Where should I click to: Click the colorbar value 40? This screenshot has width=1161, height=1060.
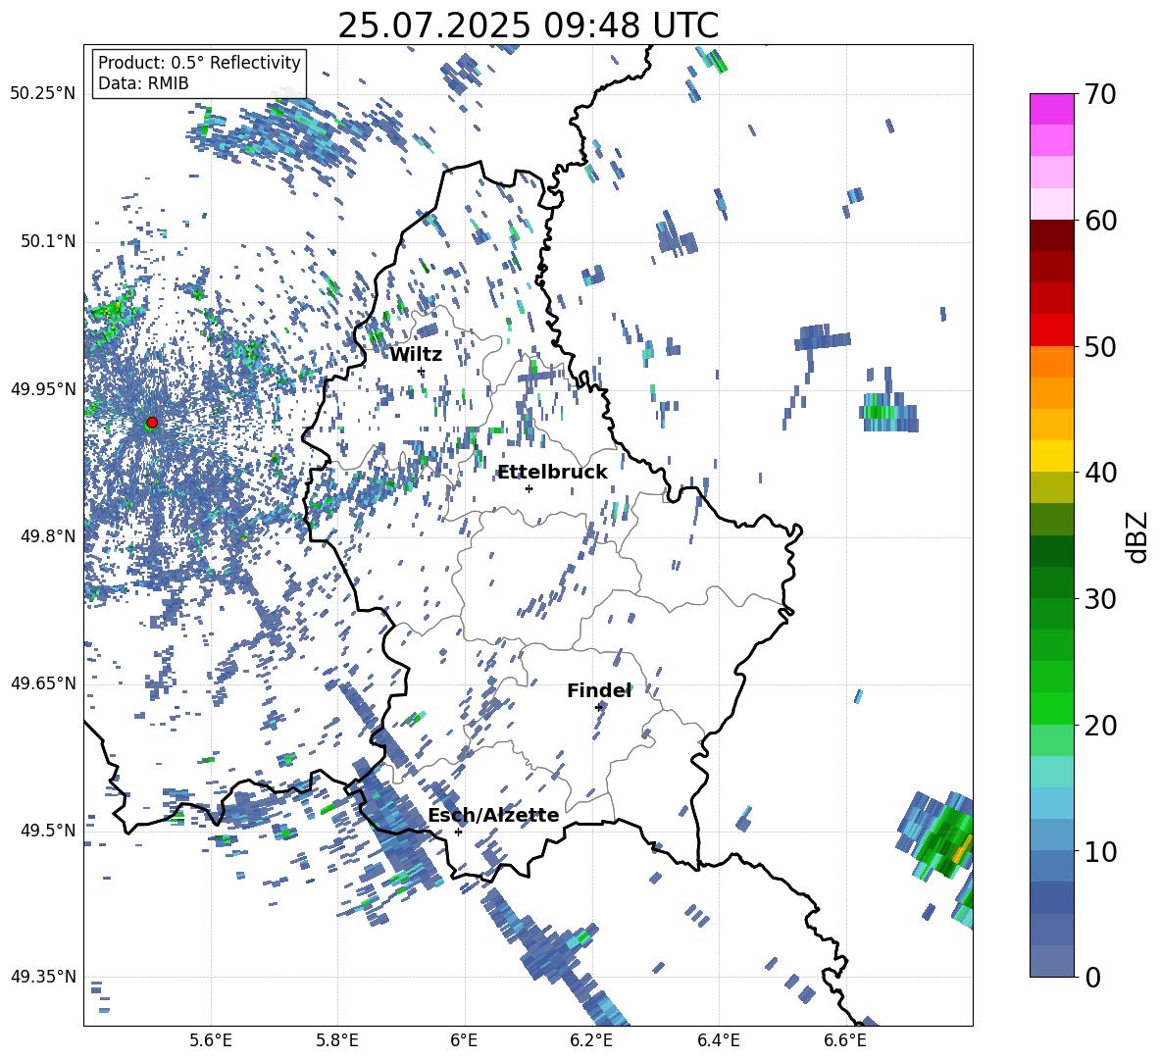pyautogui.click(x=1100, y=473)
